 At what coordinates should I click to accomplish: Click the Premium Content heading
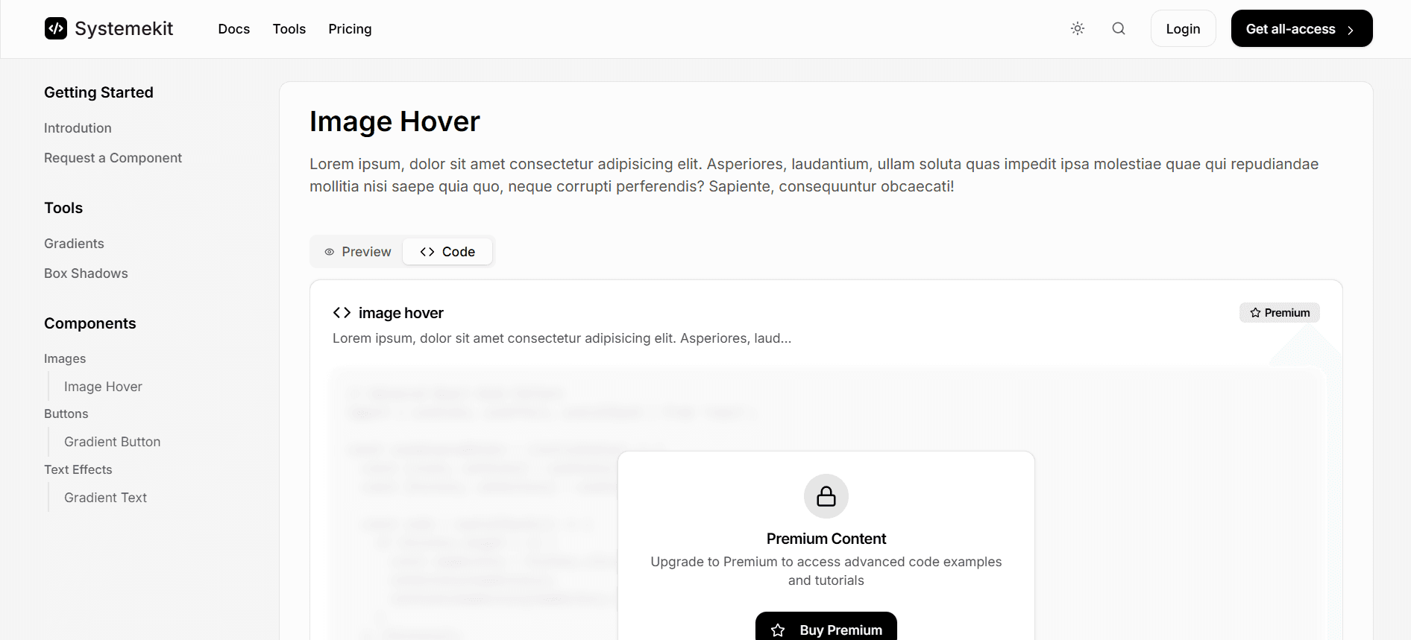826,539
